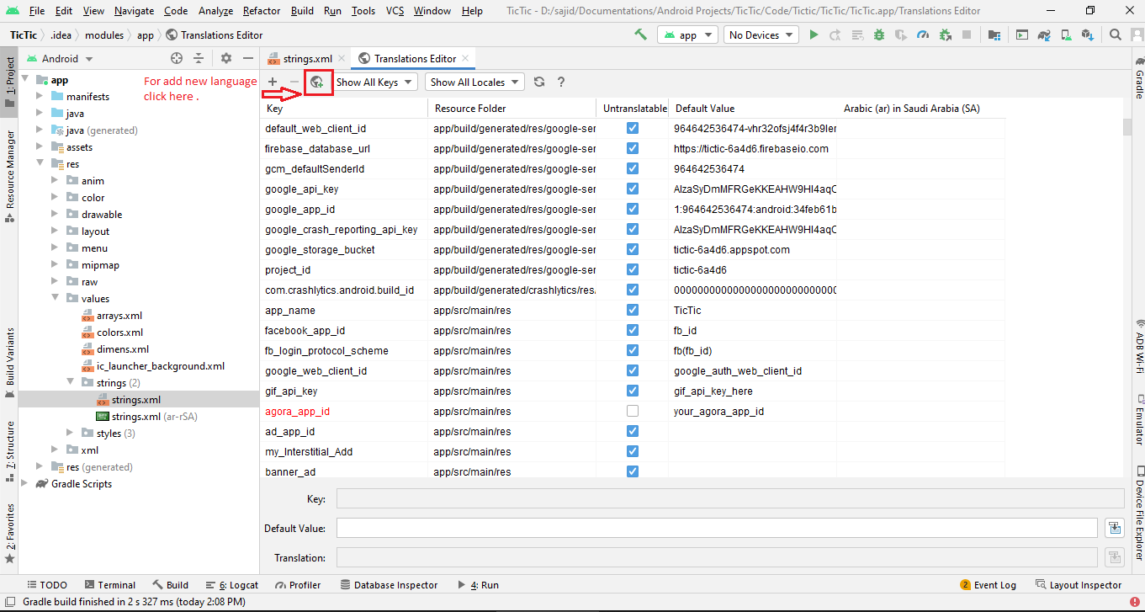1145x612 pixels.
Task: Click the Debug app bug icon
Action: click(x=879, y=35)
